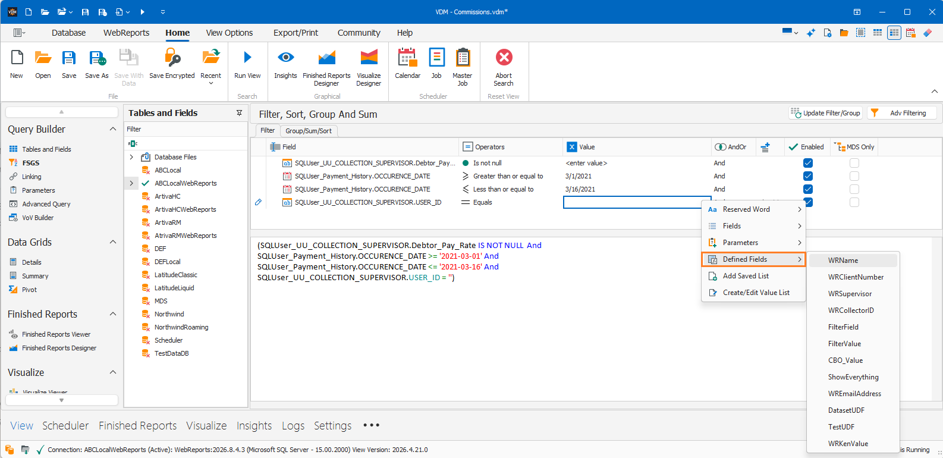Check MDS Only for the USER_ID row
The height and width of the screenshot is (458, 943).
(854, 202)
